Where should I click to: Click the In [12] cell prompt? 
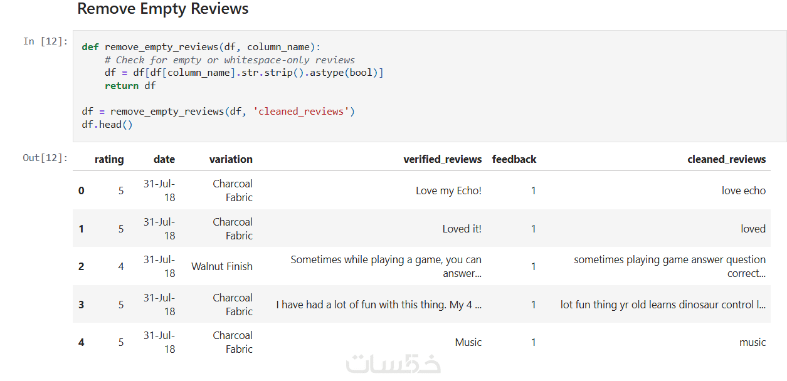click(45, 41)
